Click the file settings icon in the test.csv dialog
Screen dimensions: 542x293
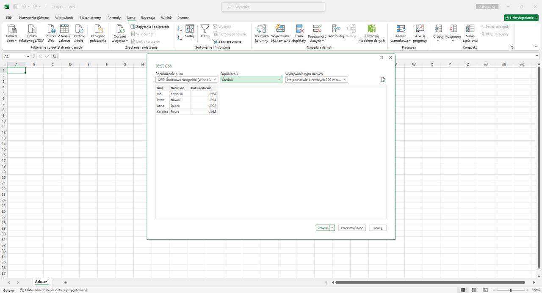[x=383, y=79]
